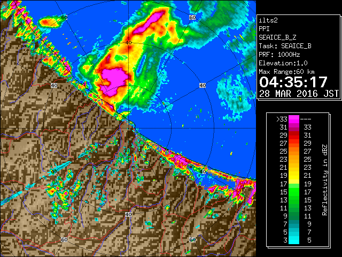342x257 pixels.
Task: Click the 'SEAICE_B_Z' product name
Action: (277, 37)
